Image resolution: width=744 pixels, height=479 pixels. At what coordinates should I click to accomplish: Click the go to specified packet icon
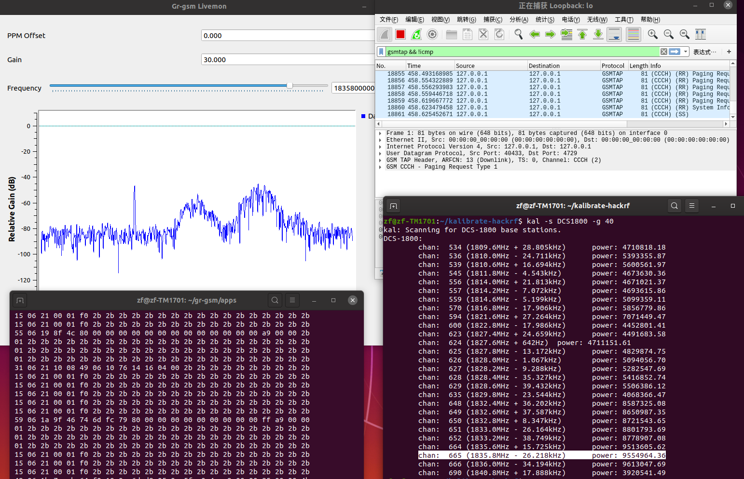tap(566, 34)
